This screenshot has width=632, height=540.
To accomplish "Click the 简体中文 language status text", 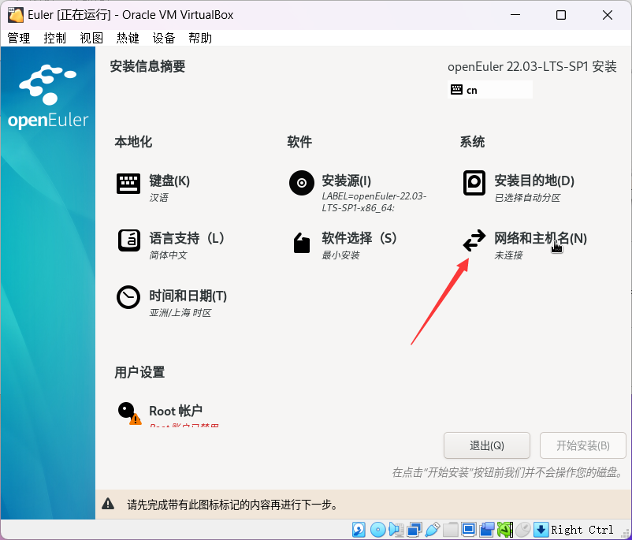I will [x=168, y=255].
